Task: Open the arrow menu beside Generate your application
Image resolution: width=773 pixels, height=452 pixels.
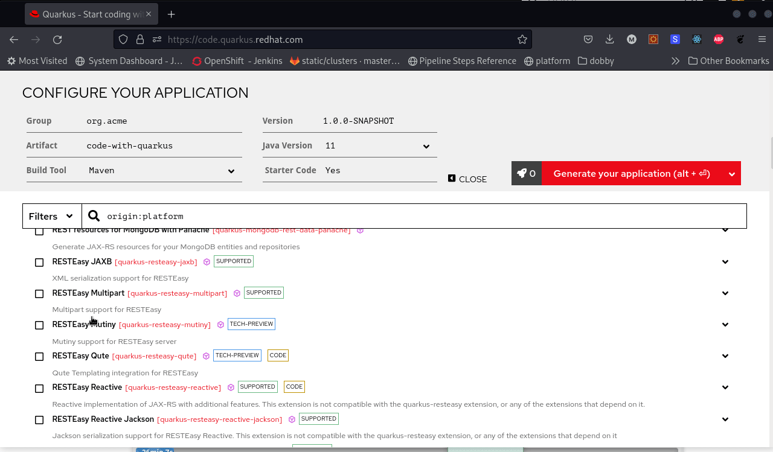Action: point(731,174)
